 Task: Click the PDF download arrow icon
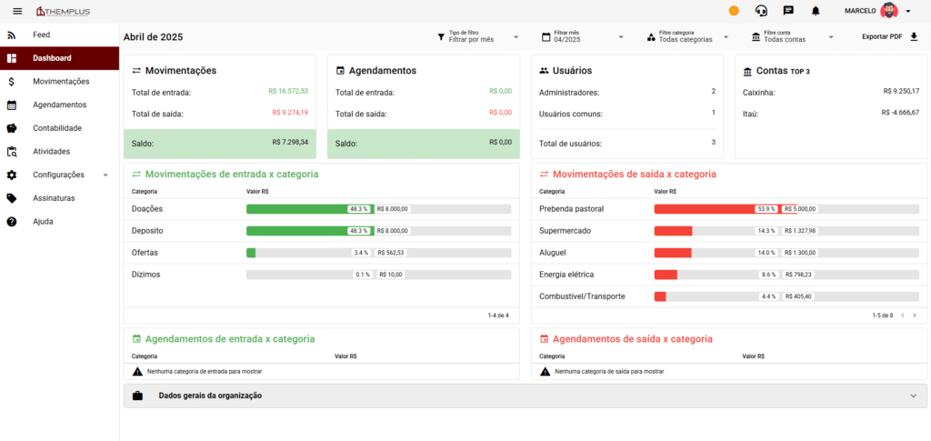click(x=914, y=36)
